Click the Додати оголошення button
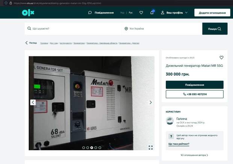Viewport: 233px width, 164px height. [x=212, y=13]
